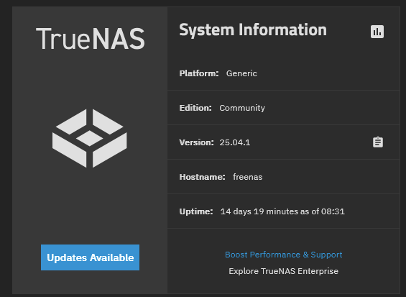The width and height of the screenshot is (406, 297).
Task: Click the Edition label
Action: coord(195,108)
